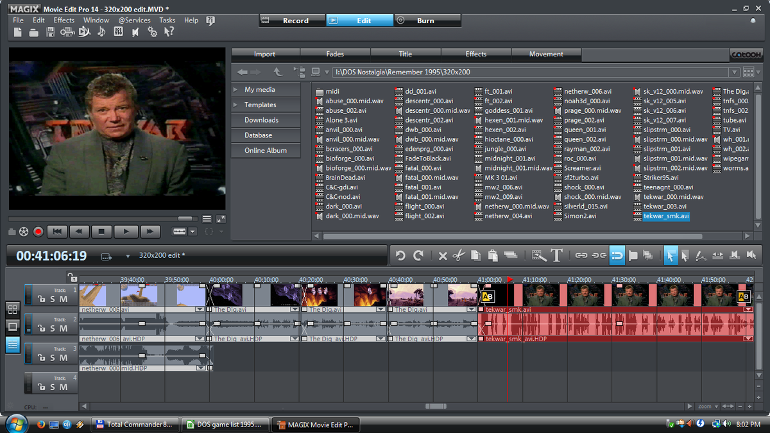Click the scissors Cut icon
The image size is (770, 433).
tap(459, 255)
